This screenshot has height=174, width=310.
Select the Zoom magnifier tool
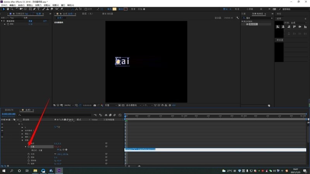tap(12, 9)
